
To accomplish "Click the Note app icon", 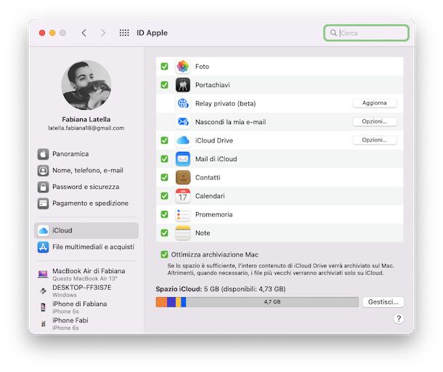I will (183, 233).
